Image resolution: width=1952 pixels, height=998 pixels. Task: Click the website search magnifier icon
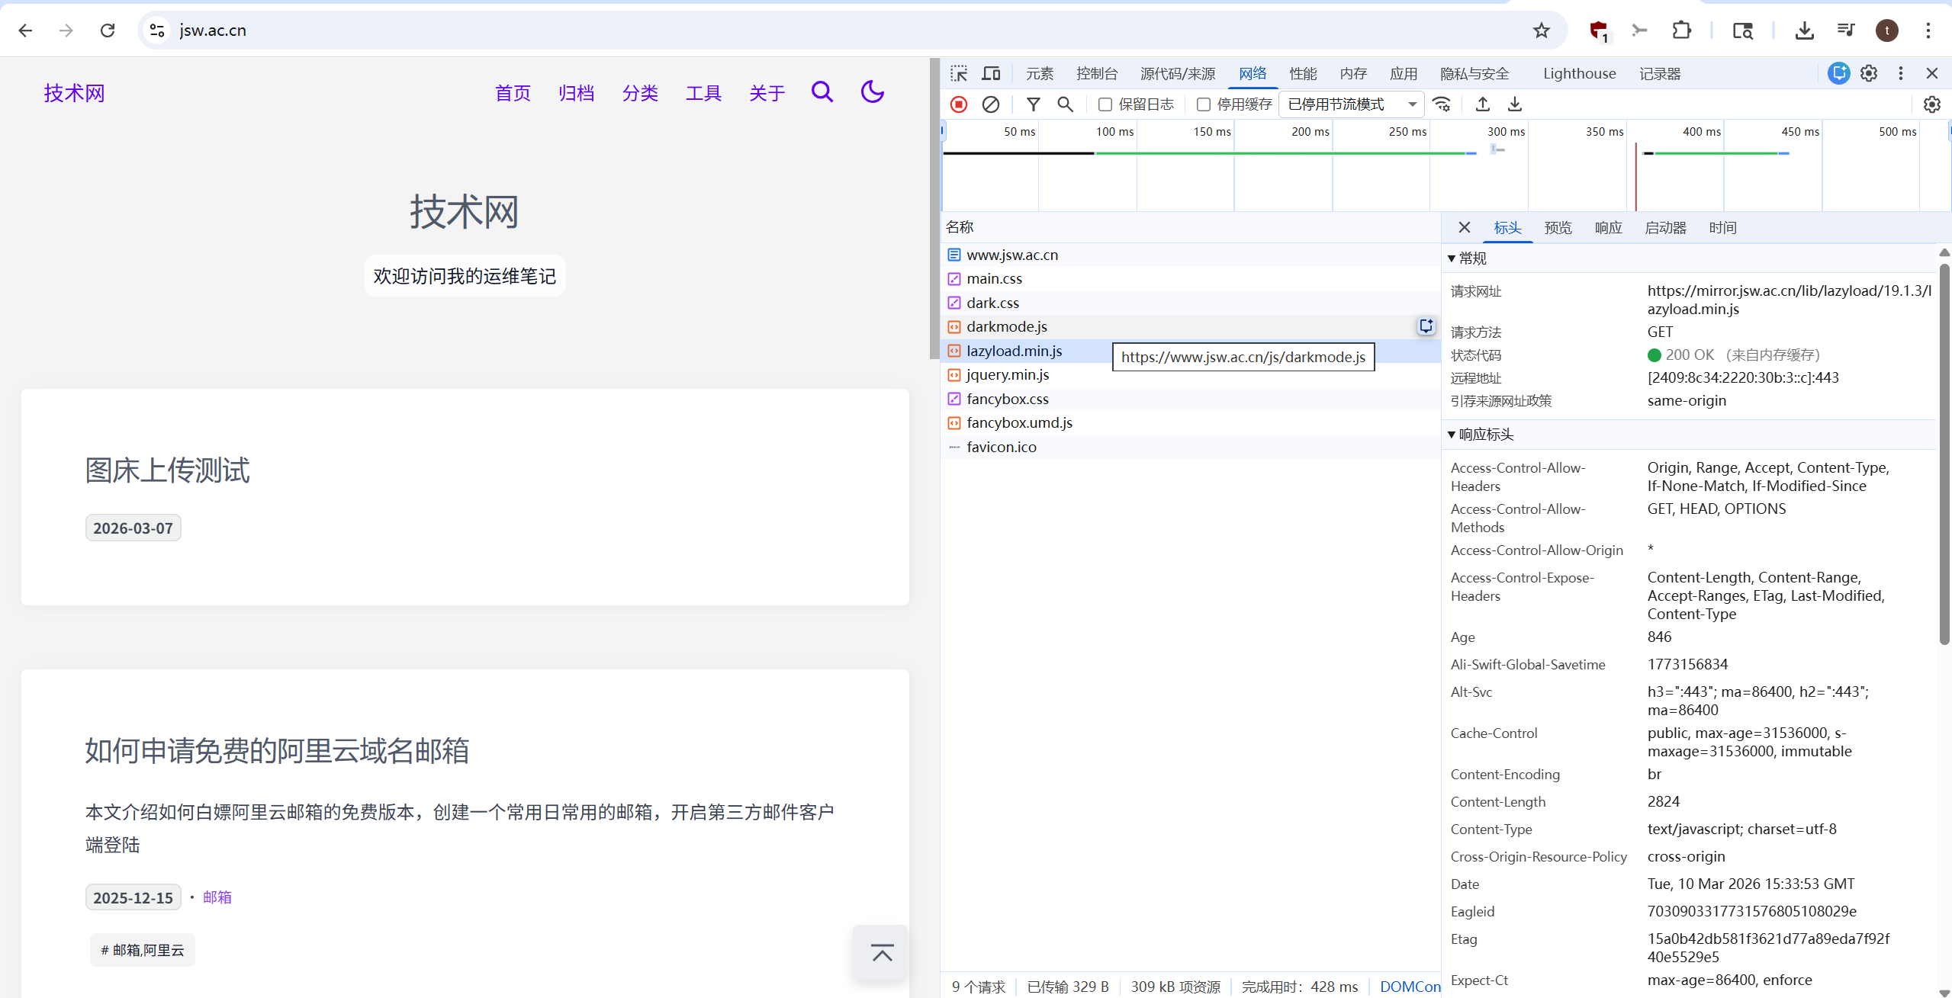point(822,92)
